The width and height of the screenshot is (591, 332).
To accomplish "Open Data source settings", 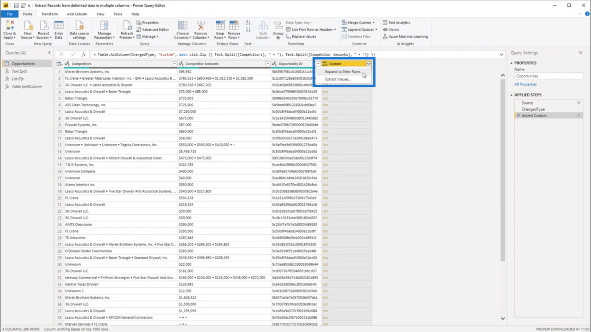I will 79,30.
